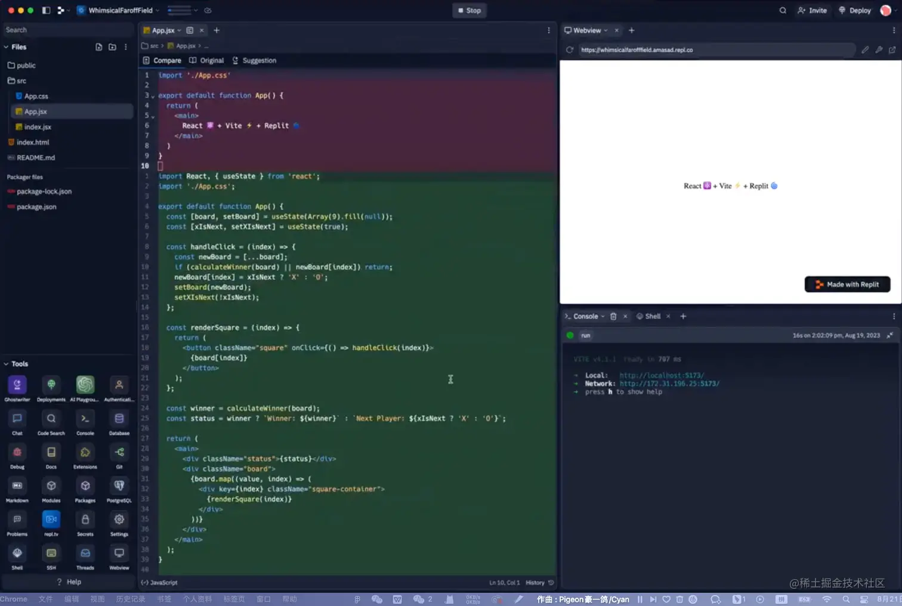Click the sidebar Search field
Screen dimensions: 902x606
(x=67, y=30)
